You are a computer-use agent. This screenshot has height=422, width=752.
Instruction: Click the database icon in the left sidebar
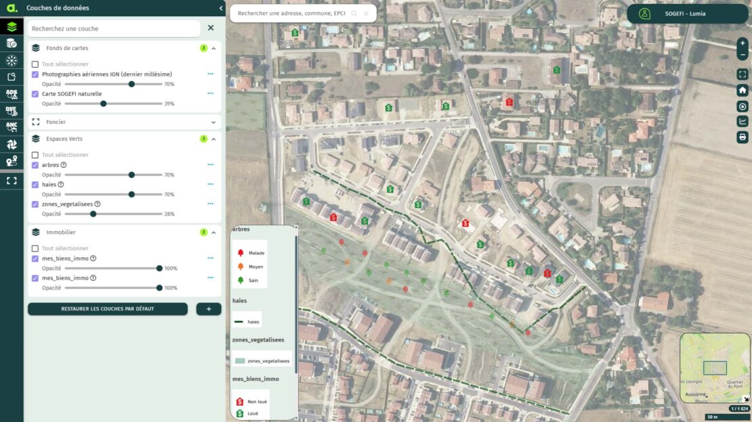tap(12, 43)
